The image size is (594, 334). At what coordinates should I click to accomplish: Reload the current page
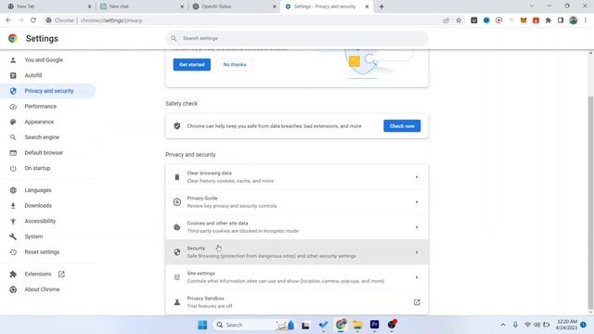[x=33, y=20]
